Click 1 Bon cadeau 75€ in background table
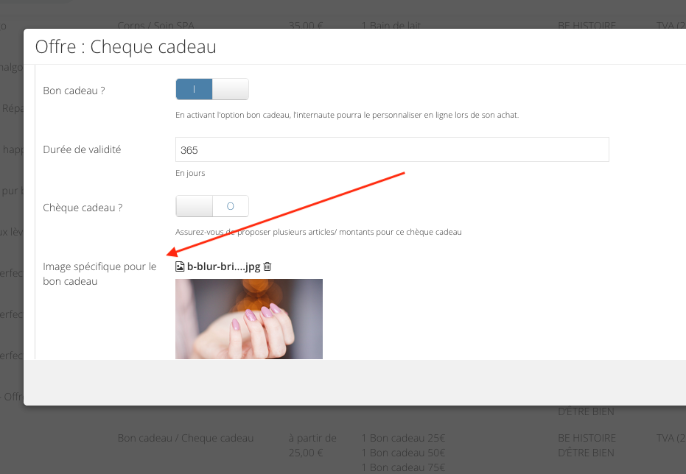Screen dimensions: 686x474 [x=403, y=467]
